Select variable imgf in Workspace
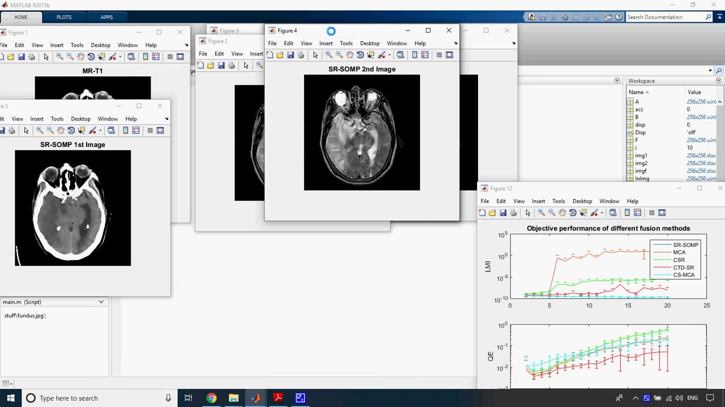The height and width of the screenshot is (407, 725). tap(641, 171)
